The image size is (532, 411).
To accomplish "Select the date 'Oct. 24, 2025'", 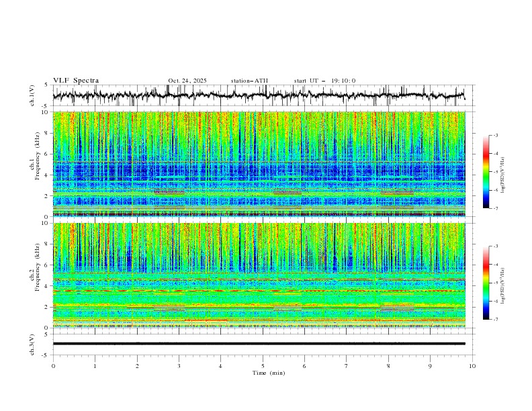I will click(187, 81).
